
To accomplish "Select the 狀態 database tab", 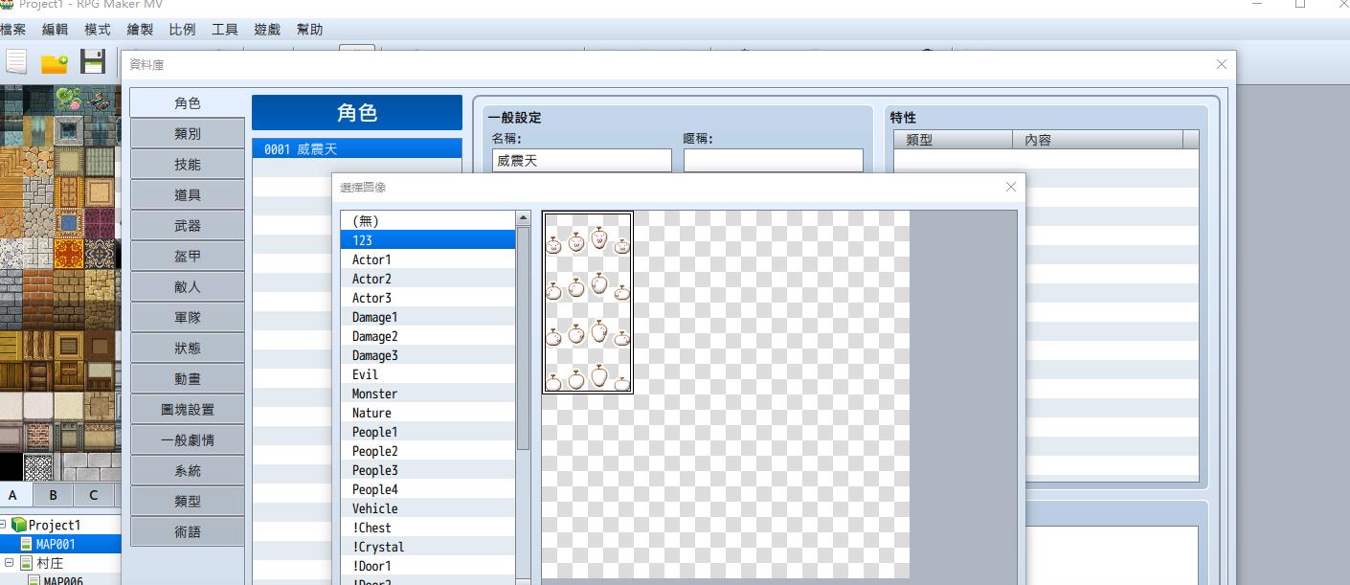I will click(x=188, y=348).
